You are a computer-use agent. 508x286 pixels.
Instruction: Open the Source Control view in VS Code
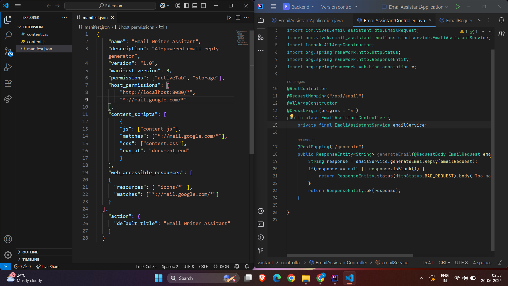click(8, 51)
